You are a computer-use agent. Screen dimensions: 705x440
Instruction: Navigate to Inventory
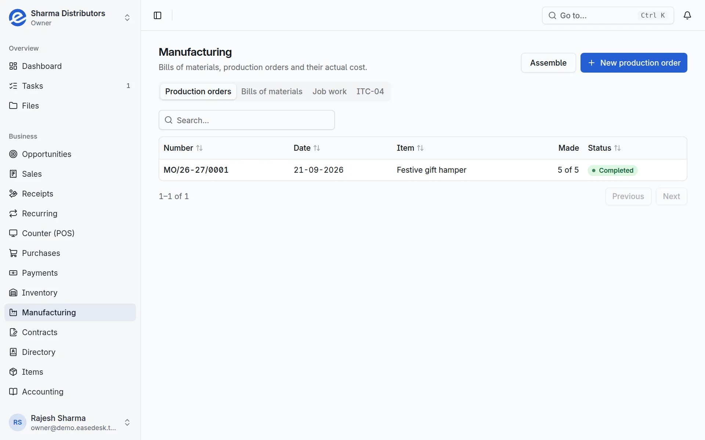(70, 293)
